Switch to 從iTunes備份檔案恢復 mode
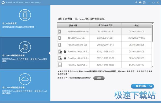This screenshot has height=103, width=161. point(25,53)
